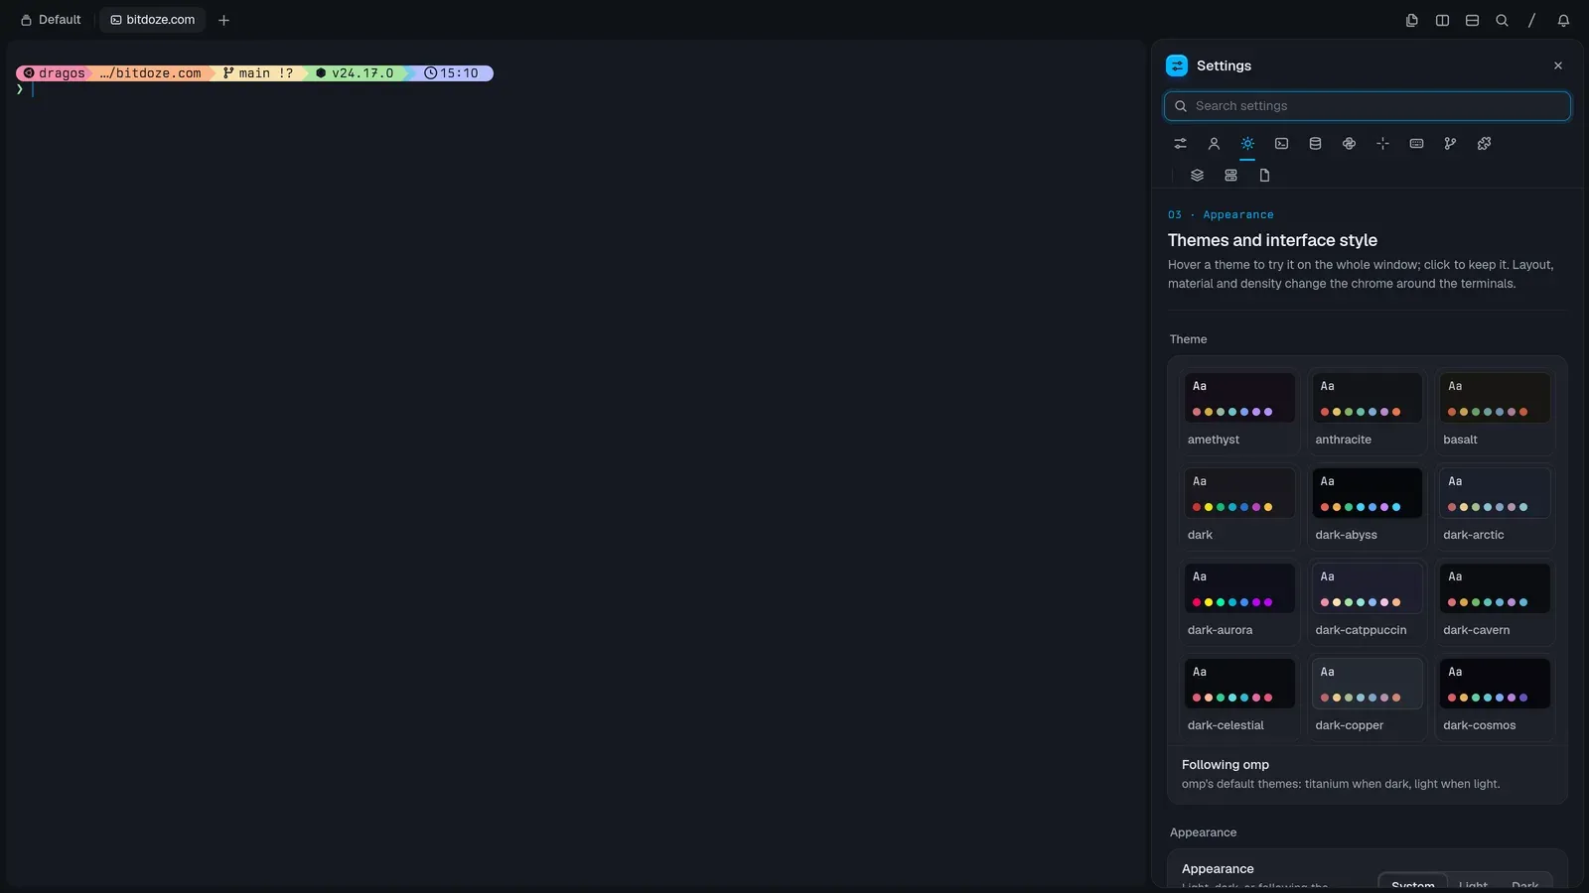
Task: Open the account (person) settings section
Action: click(1214, 144)
